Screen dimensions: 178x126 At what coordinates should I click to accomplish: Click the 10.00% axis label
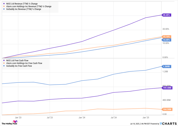click(x=166, y=43)
